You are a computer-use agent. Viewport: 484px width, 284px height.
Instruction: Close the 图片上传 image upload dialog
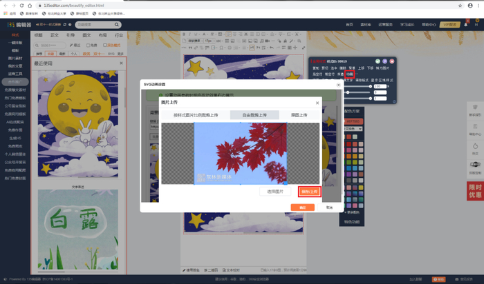[x=317, y=103]
